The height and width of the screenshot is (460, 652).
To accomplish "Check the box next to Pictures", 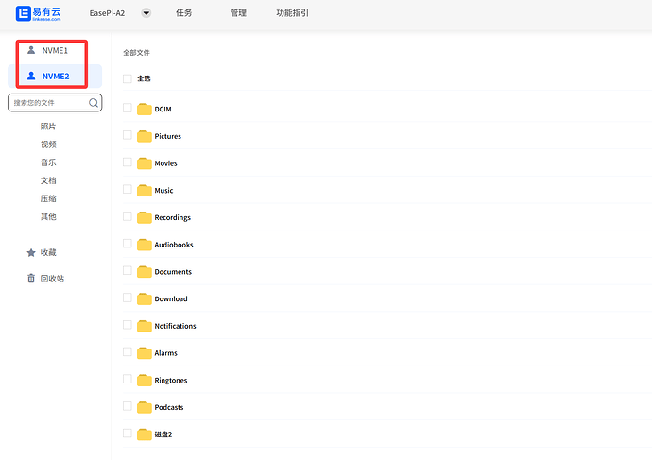I will coord(128,136).
